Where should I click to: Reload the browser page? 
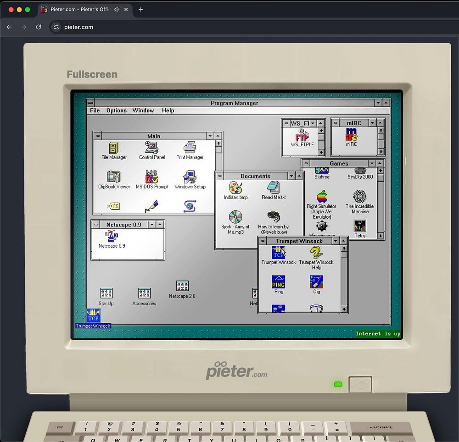point(39,27)
